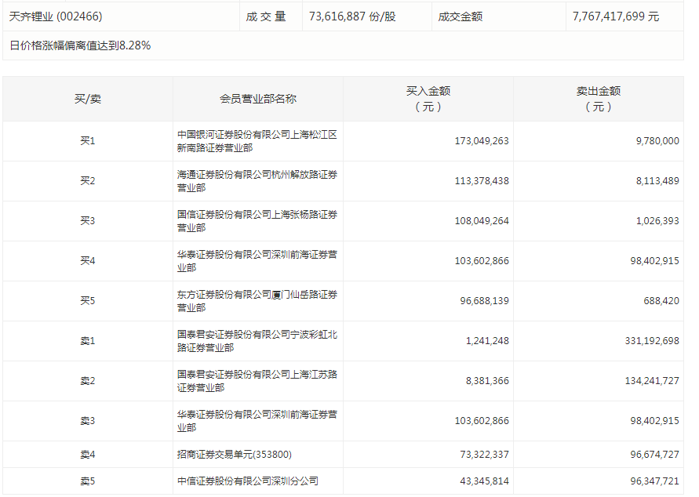
Task: Click 海通证券杭州解放路证券营业部 name
Action: 257,181
